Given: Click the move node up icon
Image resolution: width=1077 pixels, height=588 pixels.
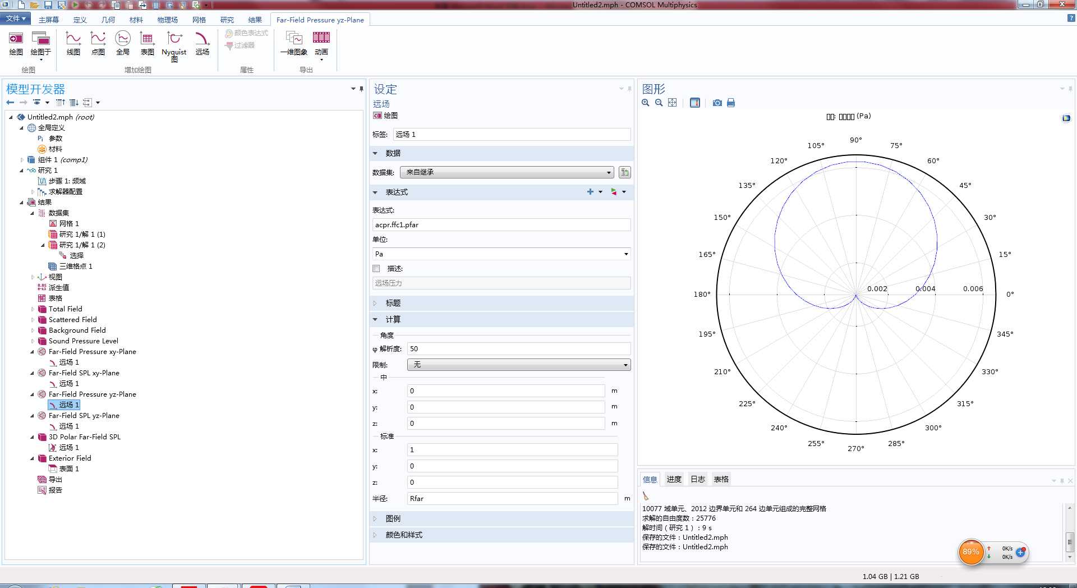Looking at the screenshot, I should tap(61, 102).
